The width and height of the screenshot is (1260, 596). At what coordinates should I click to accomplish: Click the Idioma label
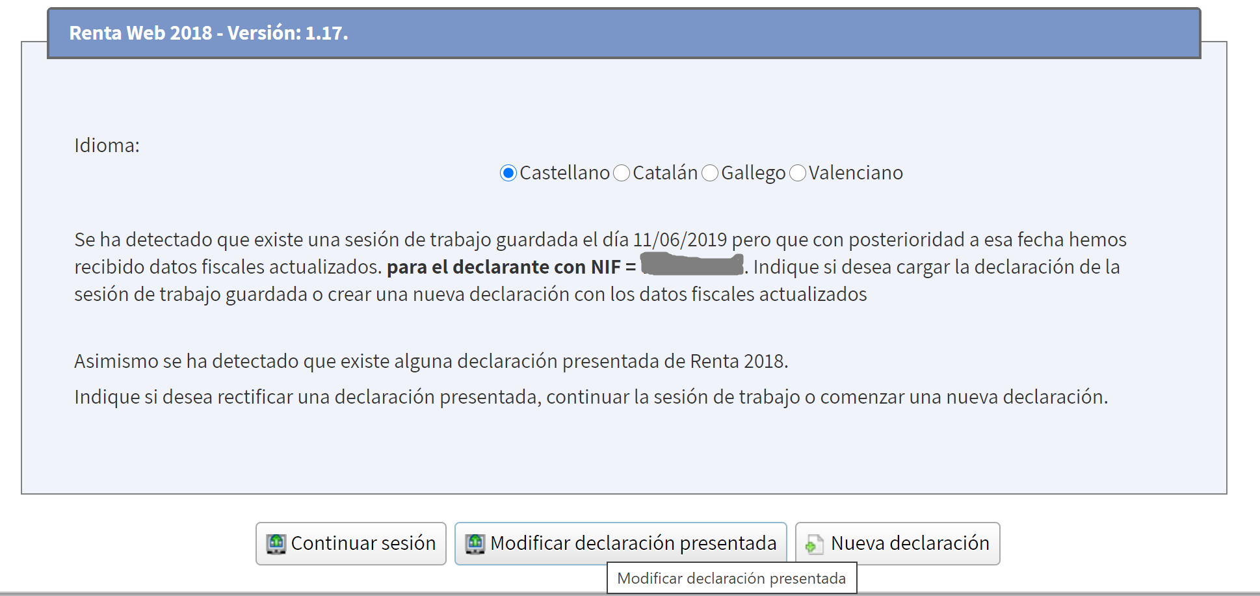coord(107,146)
